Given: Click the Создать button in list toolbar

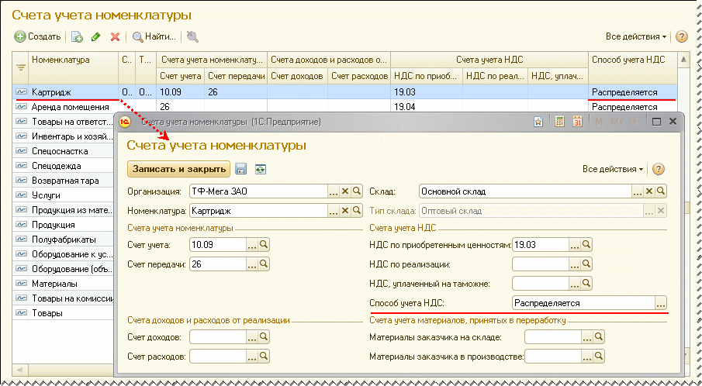Looking at the screenshot, I should pyautogui.click(x=37, y=36).
